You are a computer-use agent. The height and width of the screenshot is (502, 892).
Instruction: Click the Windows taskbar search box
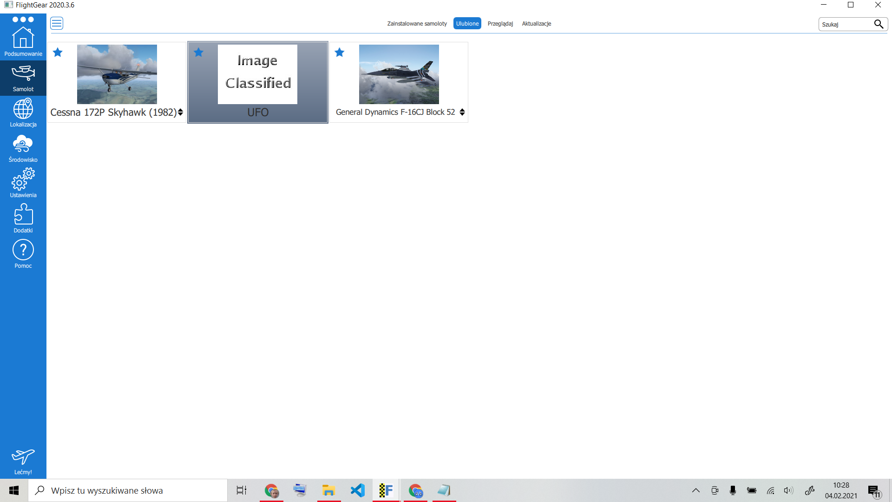(128, 490)
